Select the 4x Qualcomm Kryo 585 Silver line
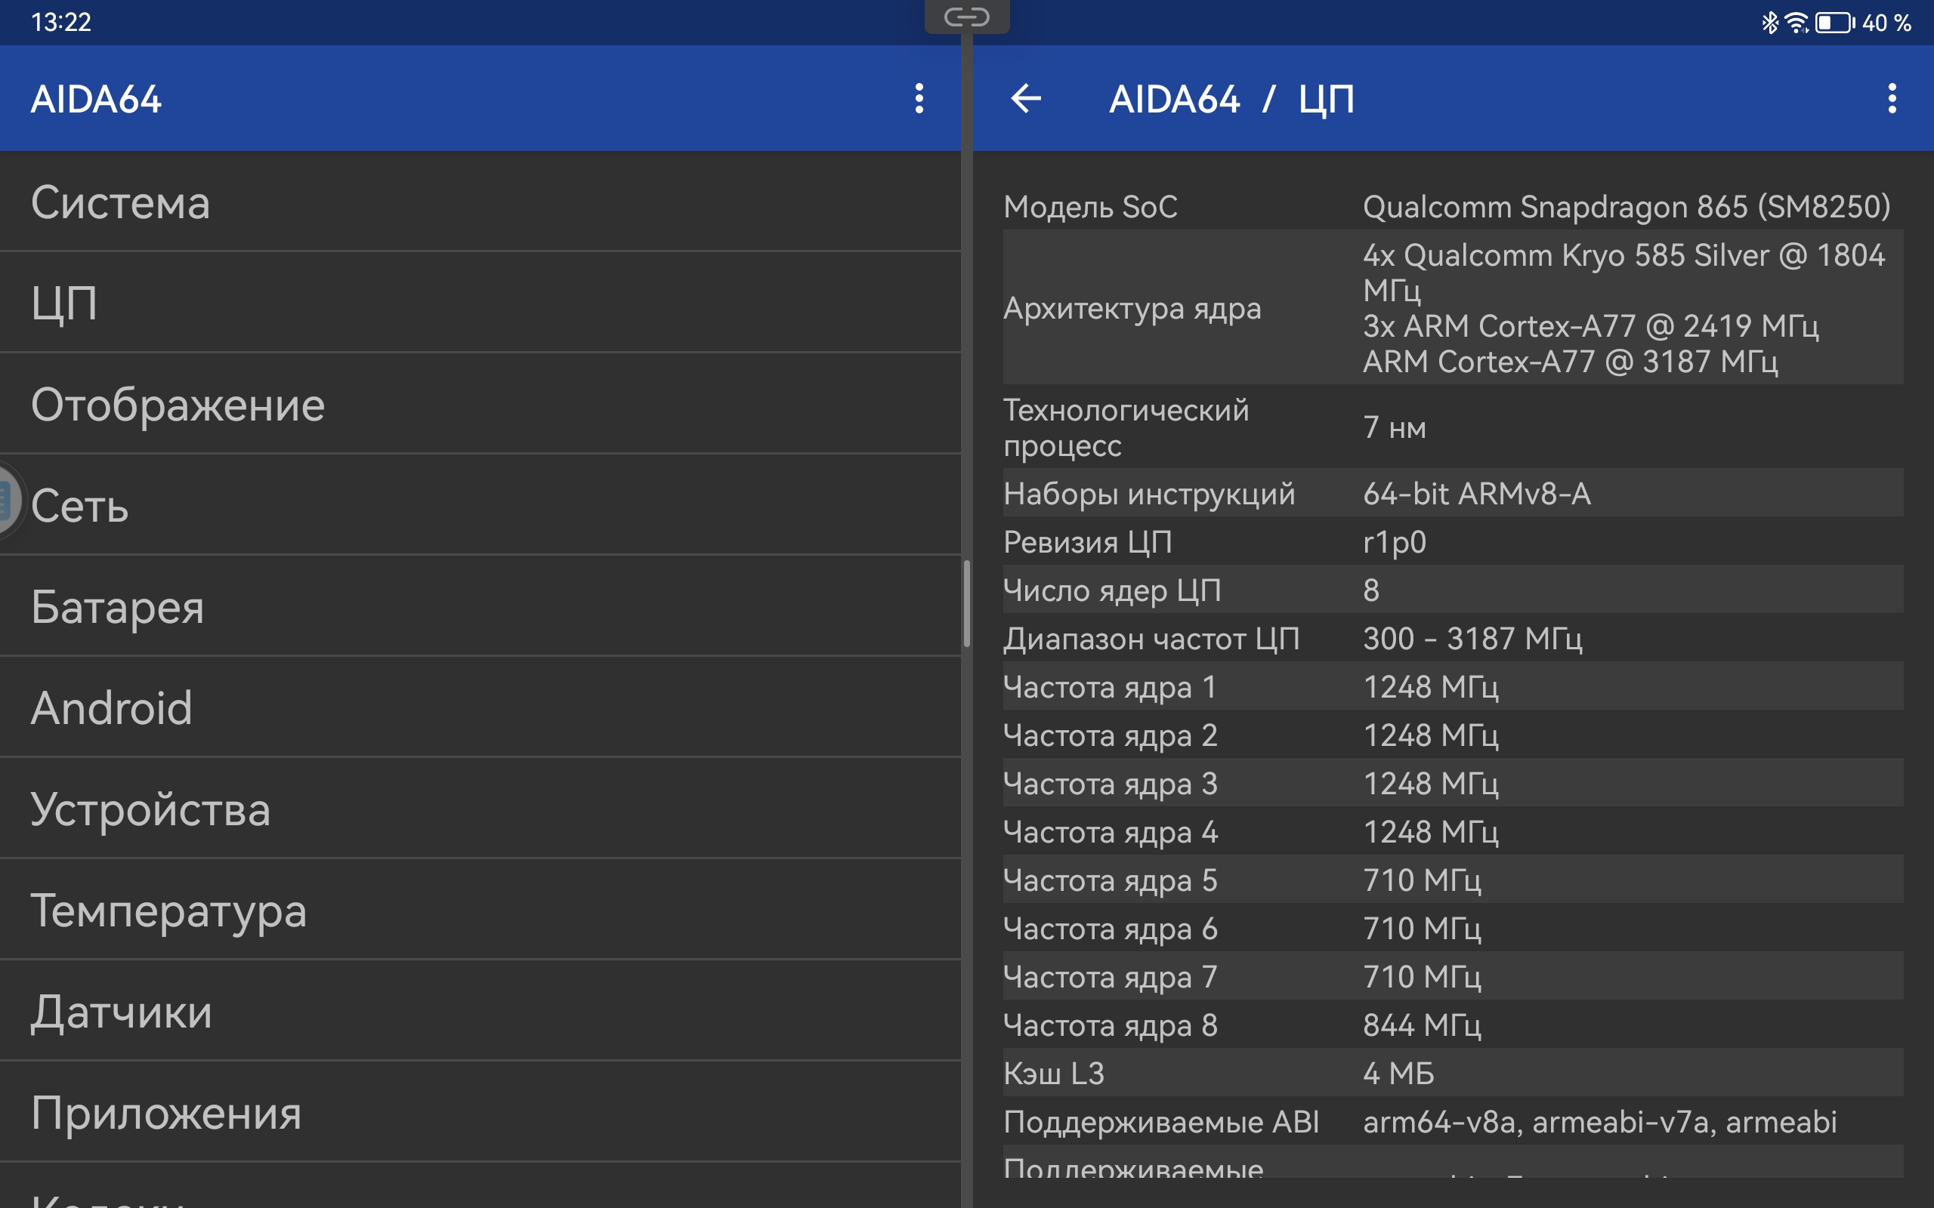Screen dimensions: 1934x1208 click(1623, 273)
